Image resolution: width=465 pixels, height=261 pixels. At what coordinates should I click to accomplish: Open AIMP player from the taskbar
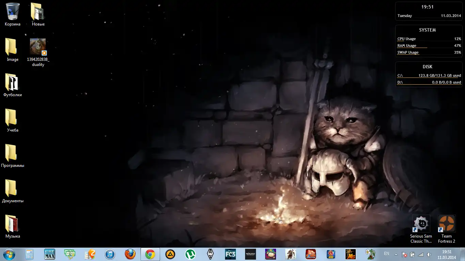(170, 254)
